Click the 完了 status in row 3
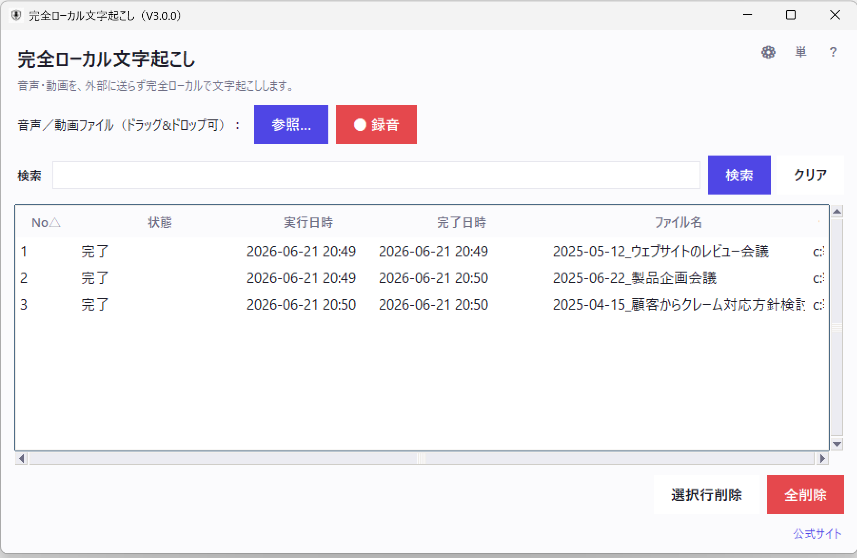 (95, 304)
